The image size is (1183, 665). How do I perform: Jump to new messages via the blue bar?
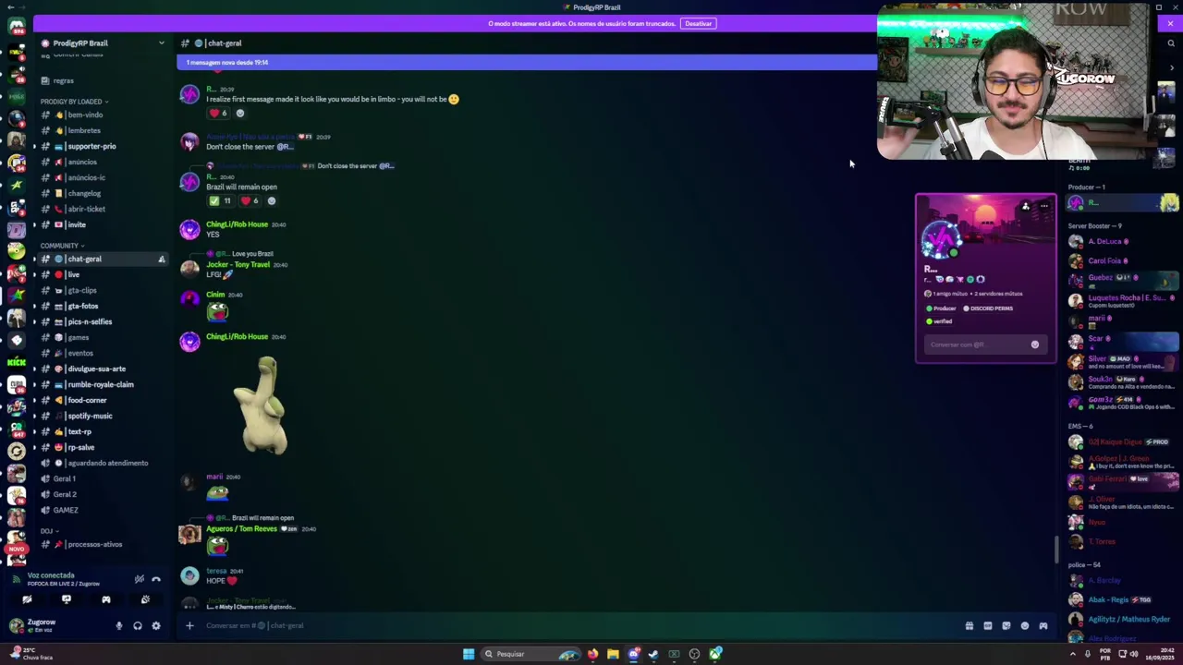click(527, 62)
